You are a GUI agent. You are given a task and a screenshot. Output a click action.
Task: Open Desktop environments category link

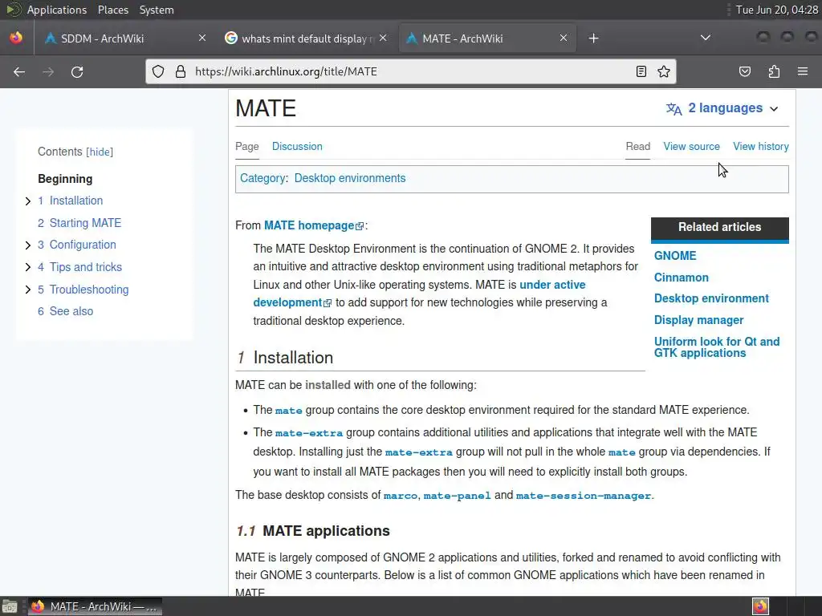coord(350,178)
